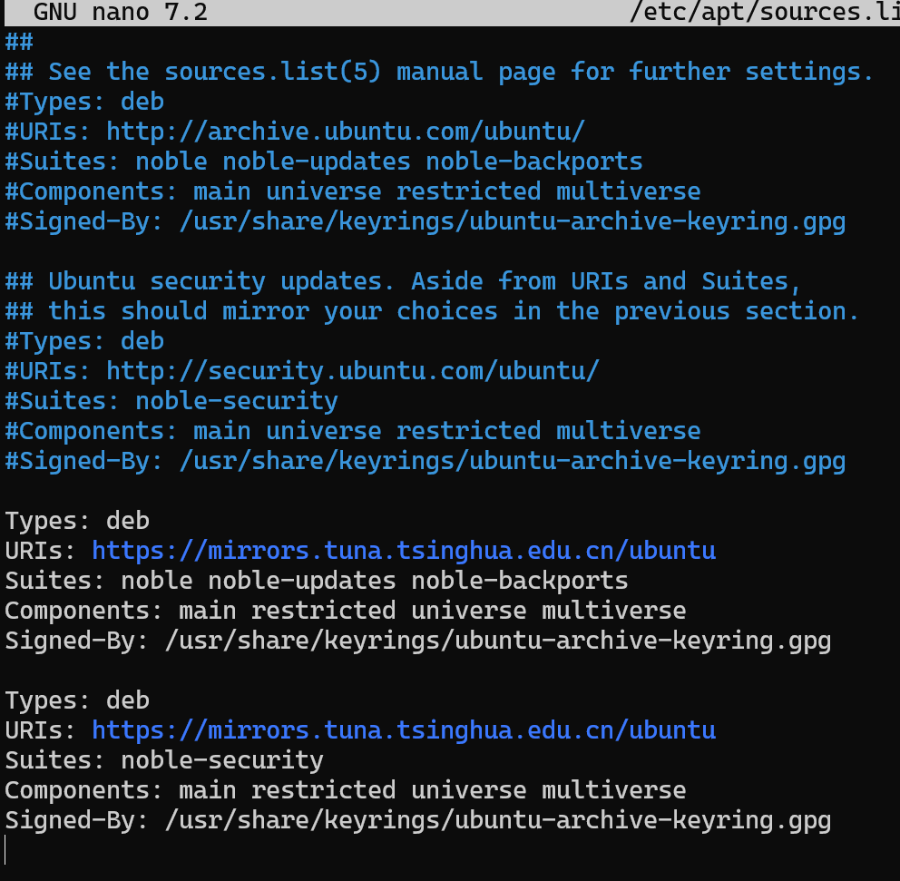The width and height of the screenshot is (900, 881).
Task: Place cursor on the first uncommented Types: deb line
Action: pos(77,520)
